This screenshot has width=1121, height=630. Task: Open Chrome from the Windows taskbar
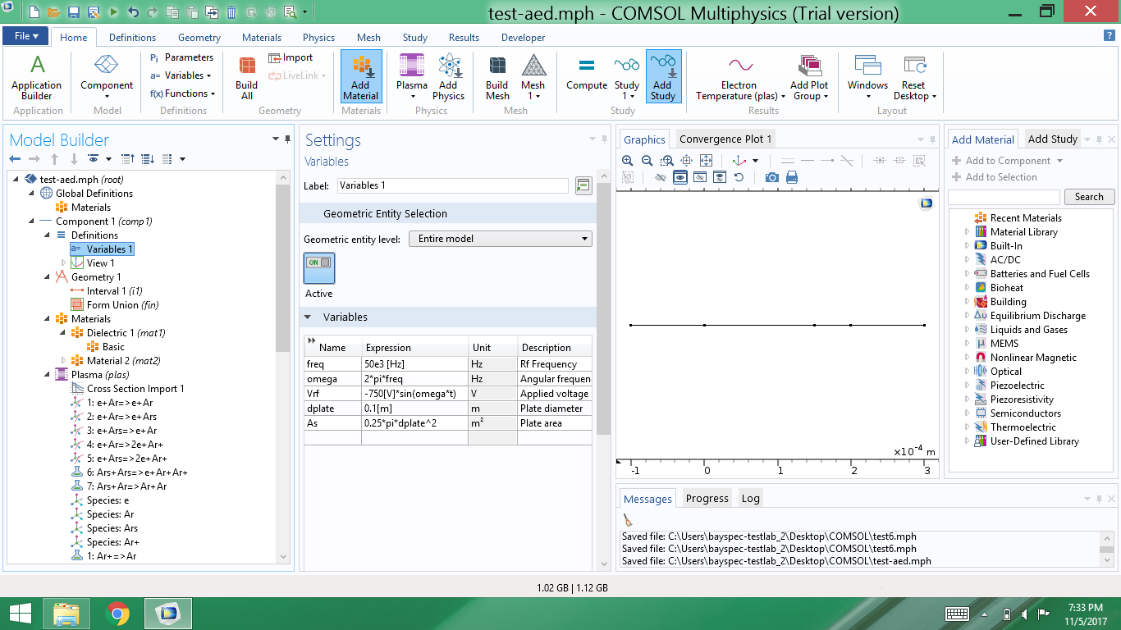[117, 614]
